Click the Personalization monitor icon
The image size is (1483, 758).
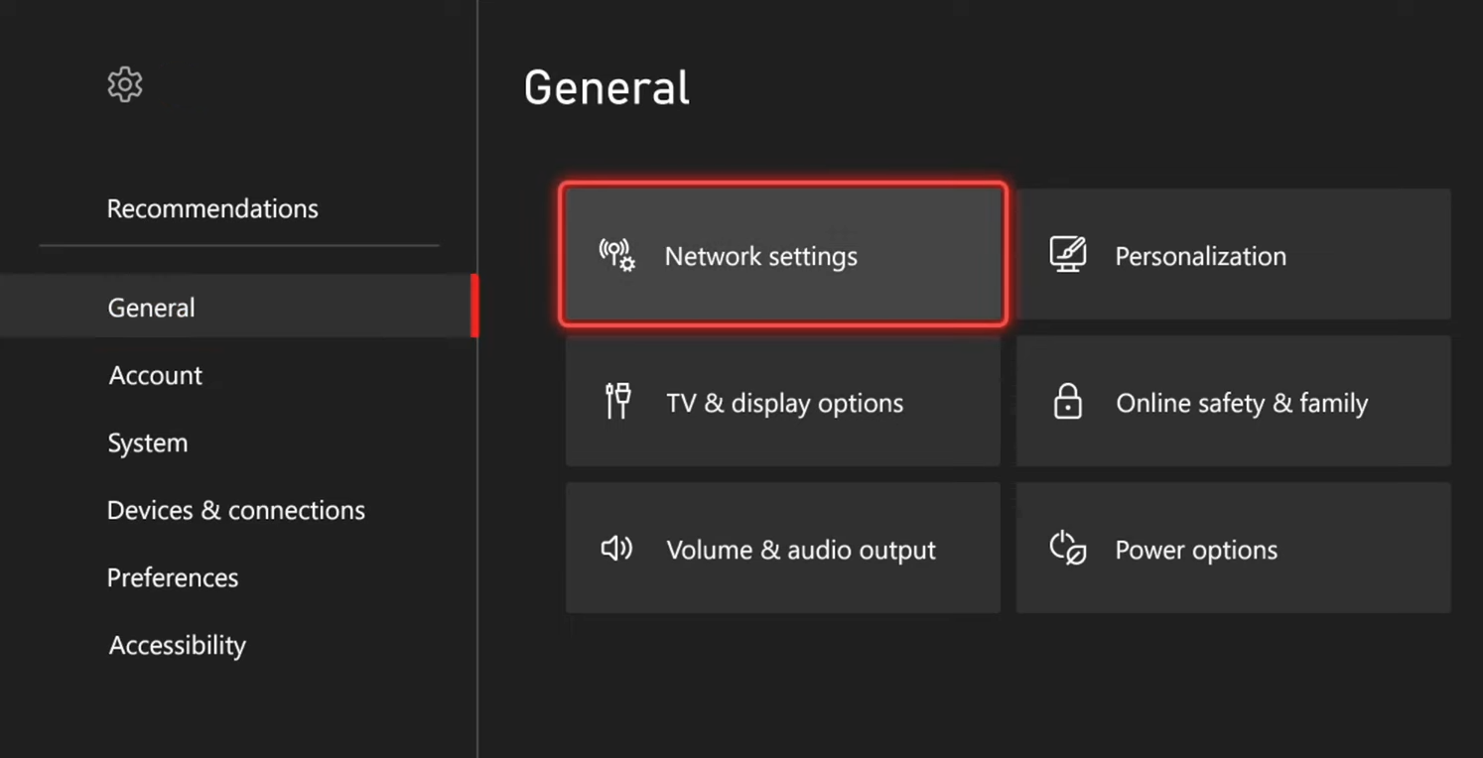point(1067,254)
